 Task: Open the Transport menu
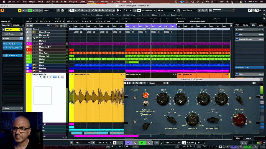[73, 2]
